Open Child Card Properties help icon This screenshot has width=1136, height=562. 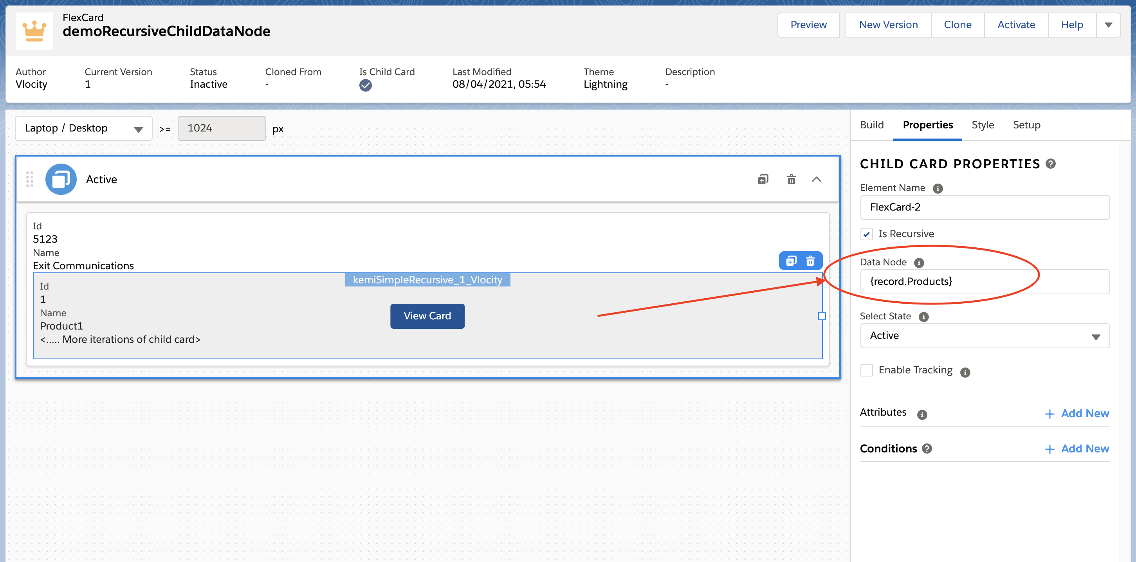pyautogui.click(x=1051, y=164)
